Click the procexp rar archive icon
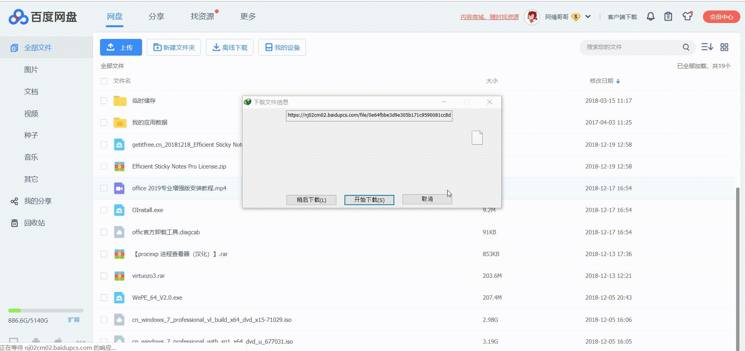 pyautogui.click(x=119, y=254)
